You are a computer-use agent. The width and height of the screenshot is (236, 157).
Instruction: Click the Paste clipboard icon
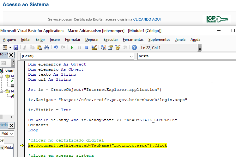tap(39, 48)
